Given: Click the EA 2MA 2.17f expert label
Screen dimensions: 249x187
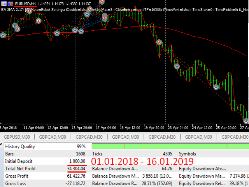Looking at the screenshot, I should point(12,9).
